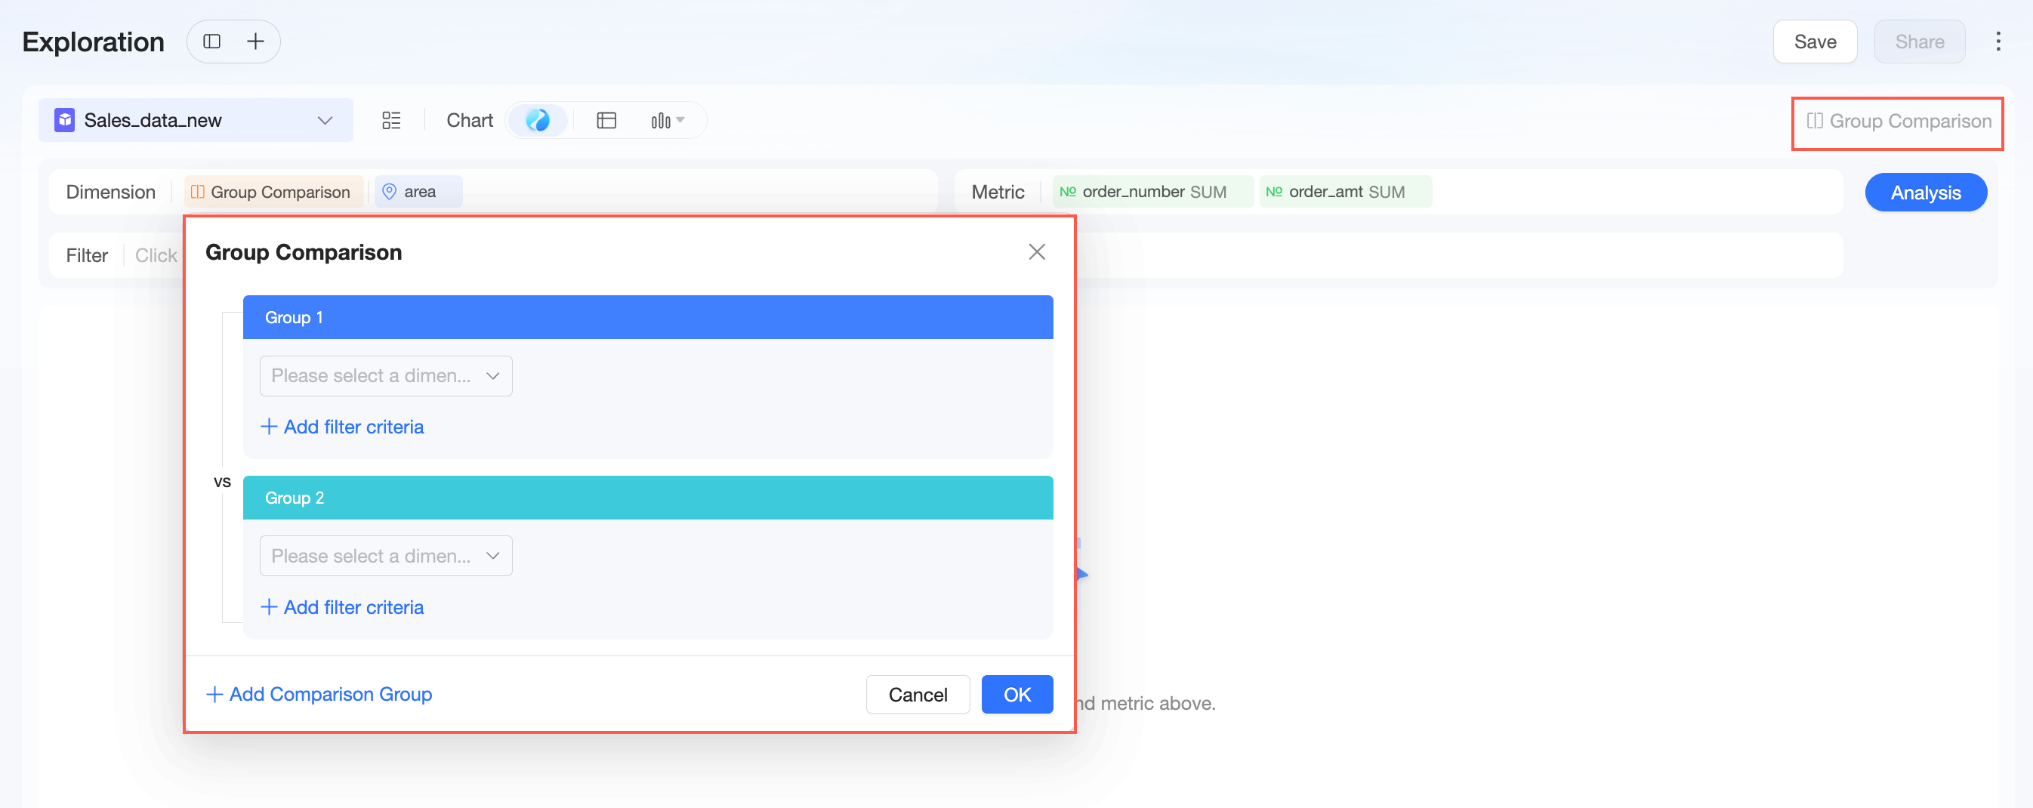This screenshot has width=2033, height=808.
Task: Click the Group 2 header
Action: (x=647, y=498)
